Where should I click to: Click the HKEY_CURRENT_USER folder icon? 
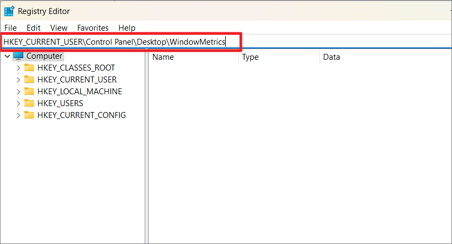(x=29, y=79)
